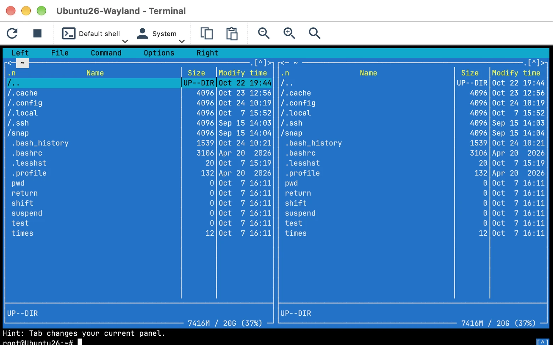Sort right panel by Name column header
Image resolution: width=553 pixels, height=345 pixels.
[368, 73]
